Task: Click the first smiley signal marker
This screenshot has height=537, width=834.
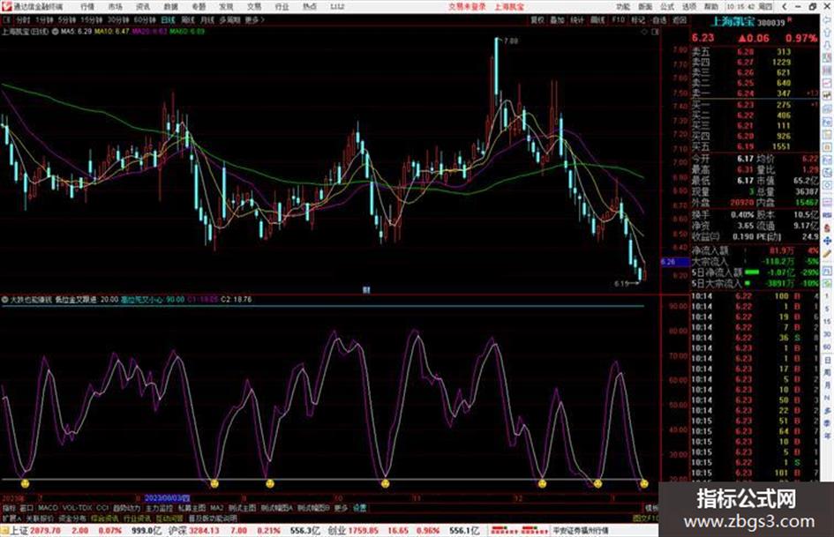Action: click(x=25, y=483)
